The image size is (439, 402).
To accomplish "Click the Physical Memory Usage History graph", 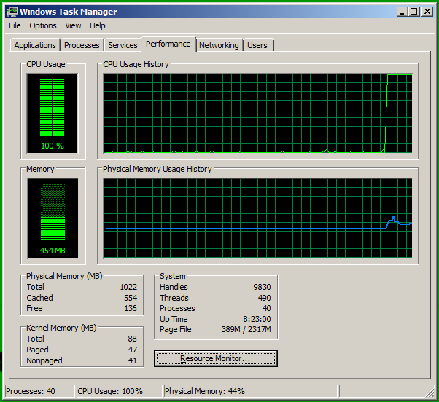I will (258, 218).
